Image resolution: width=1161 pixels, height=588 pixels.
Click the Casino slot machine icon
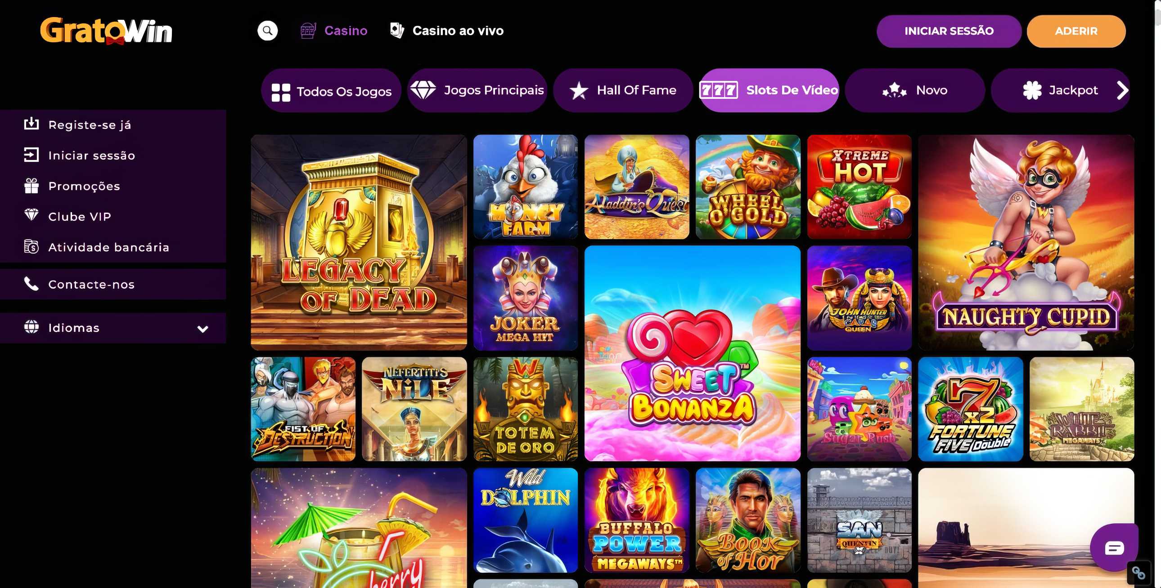pos(308,31)
